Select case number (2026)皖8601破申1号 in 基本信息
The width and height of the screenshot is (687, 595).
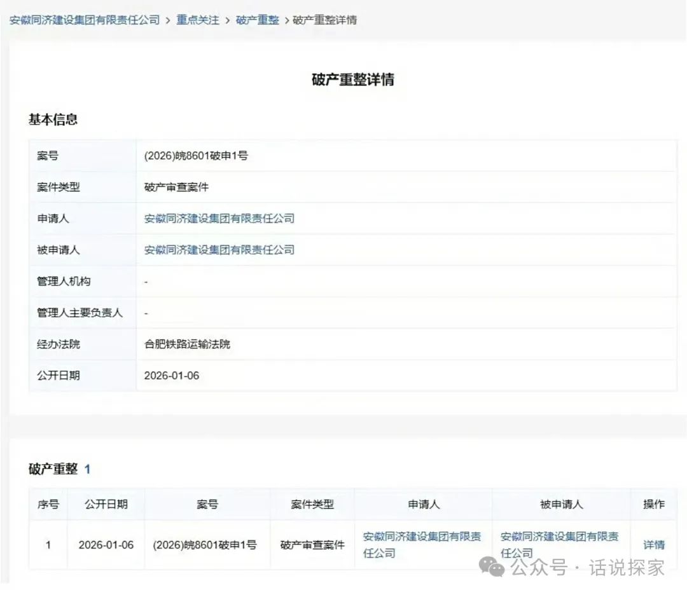point(196,156)
